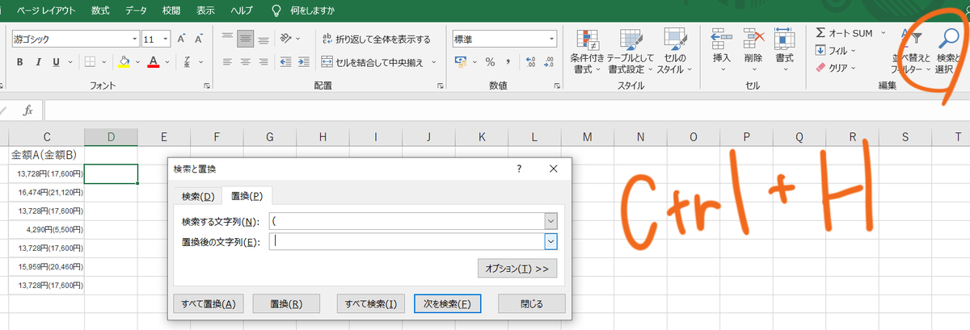Open the font color dropdown arrow

[x=167, y=62]
